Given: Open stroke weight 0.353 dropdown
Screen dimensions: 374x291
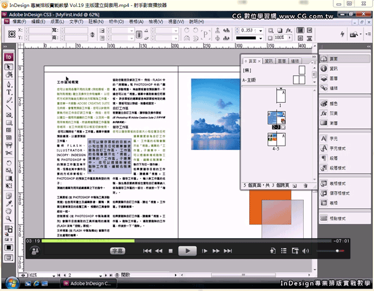Looking at the screenshot, I should point(261,30).
